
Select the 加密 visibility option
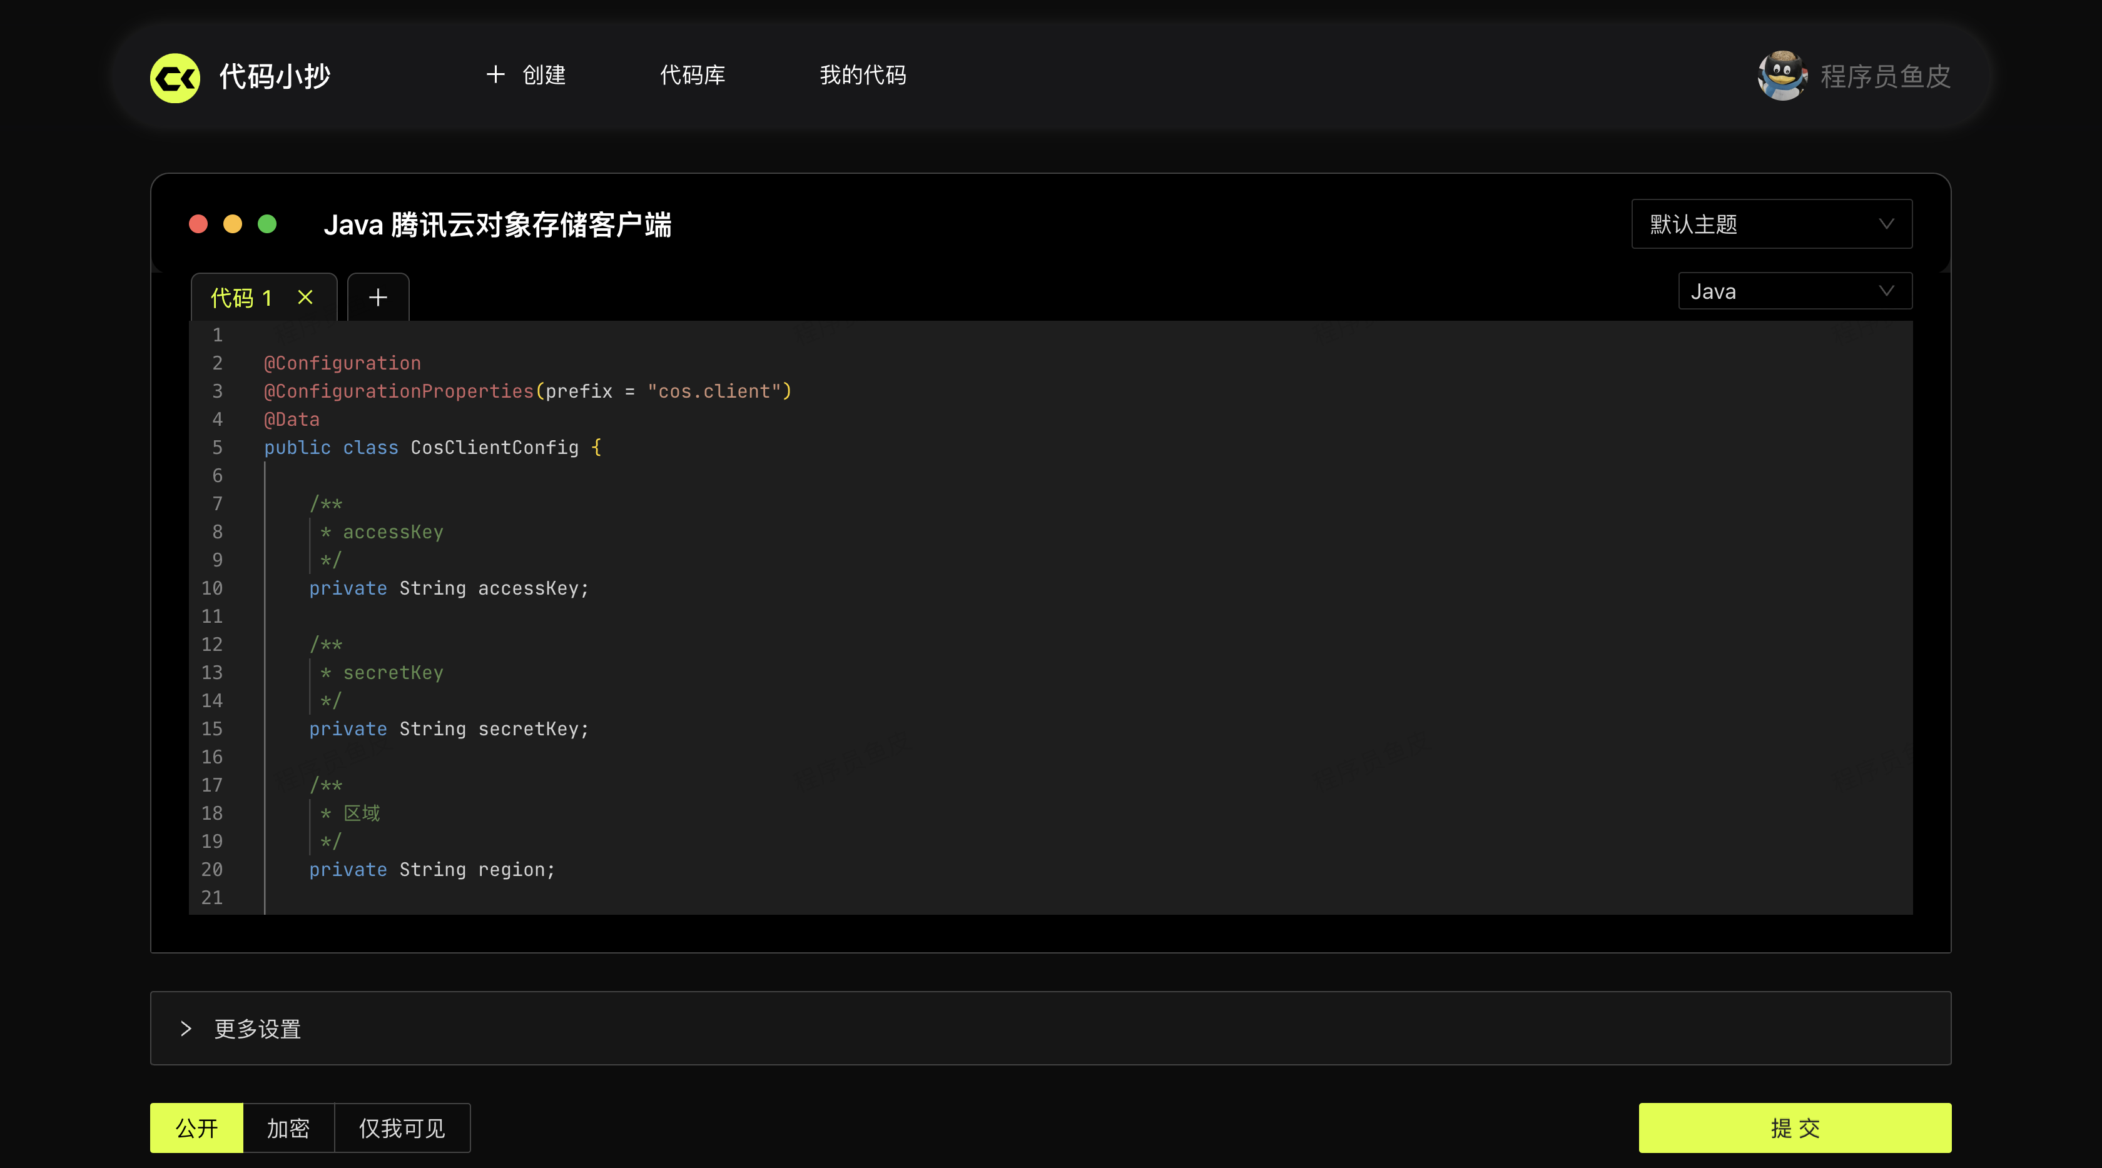coord(288,1128)
